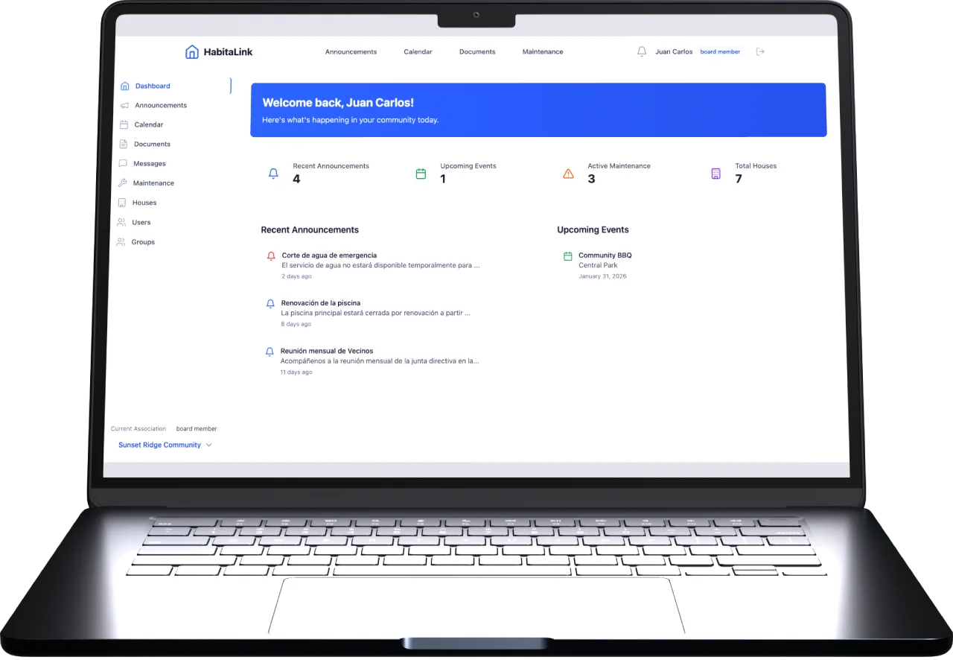The height and width of the screenshot is (660, 953).
Task: Open the Corte de agua de emergencia announcement
Action: point(329,256)
